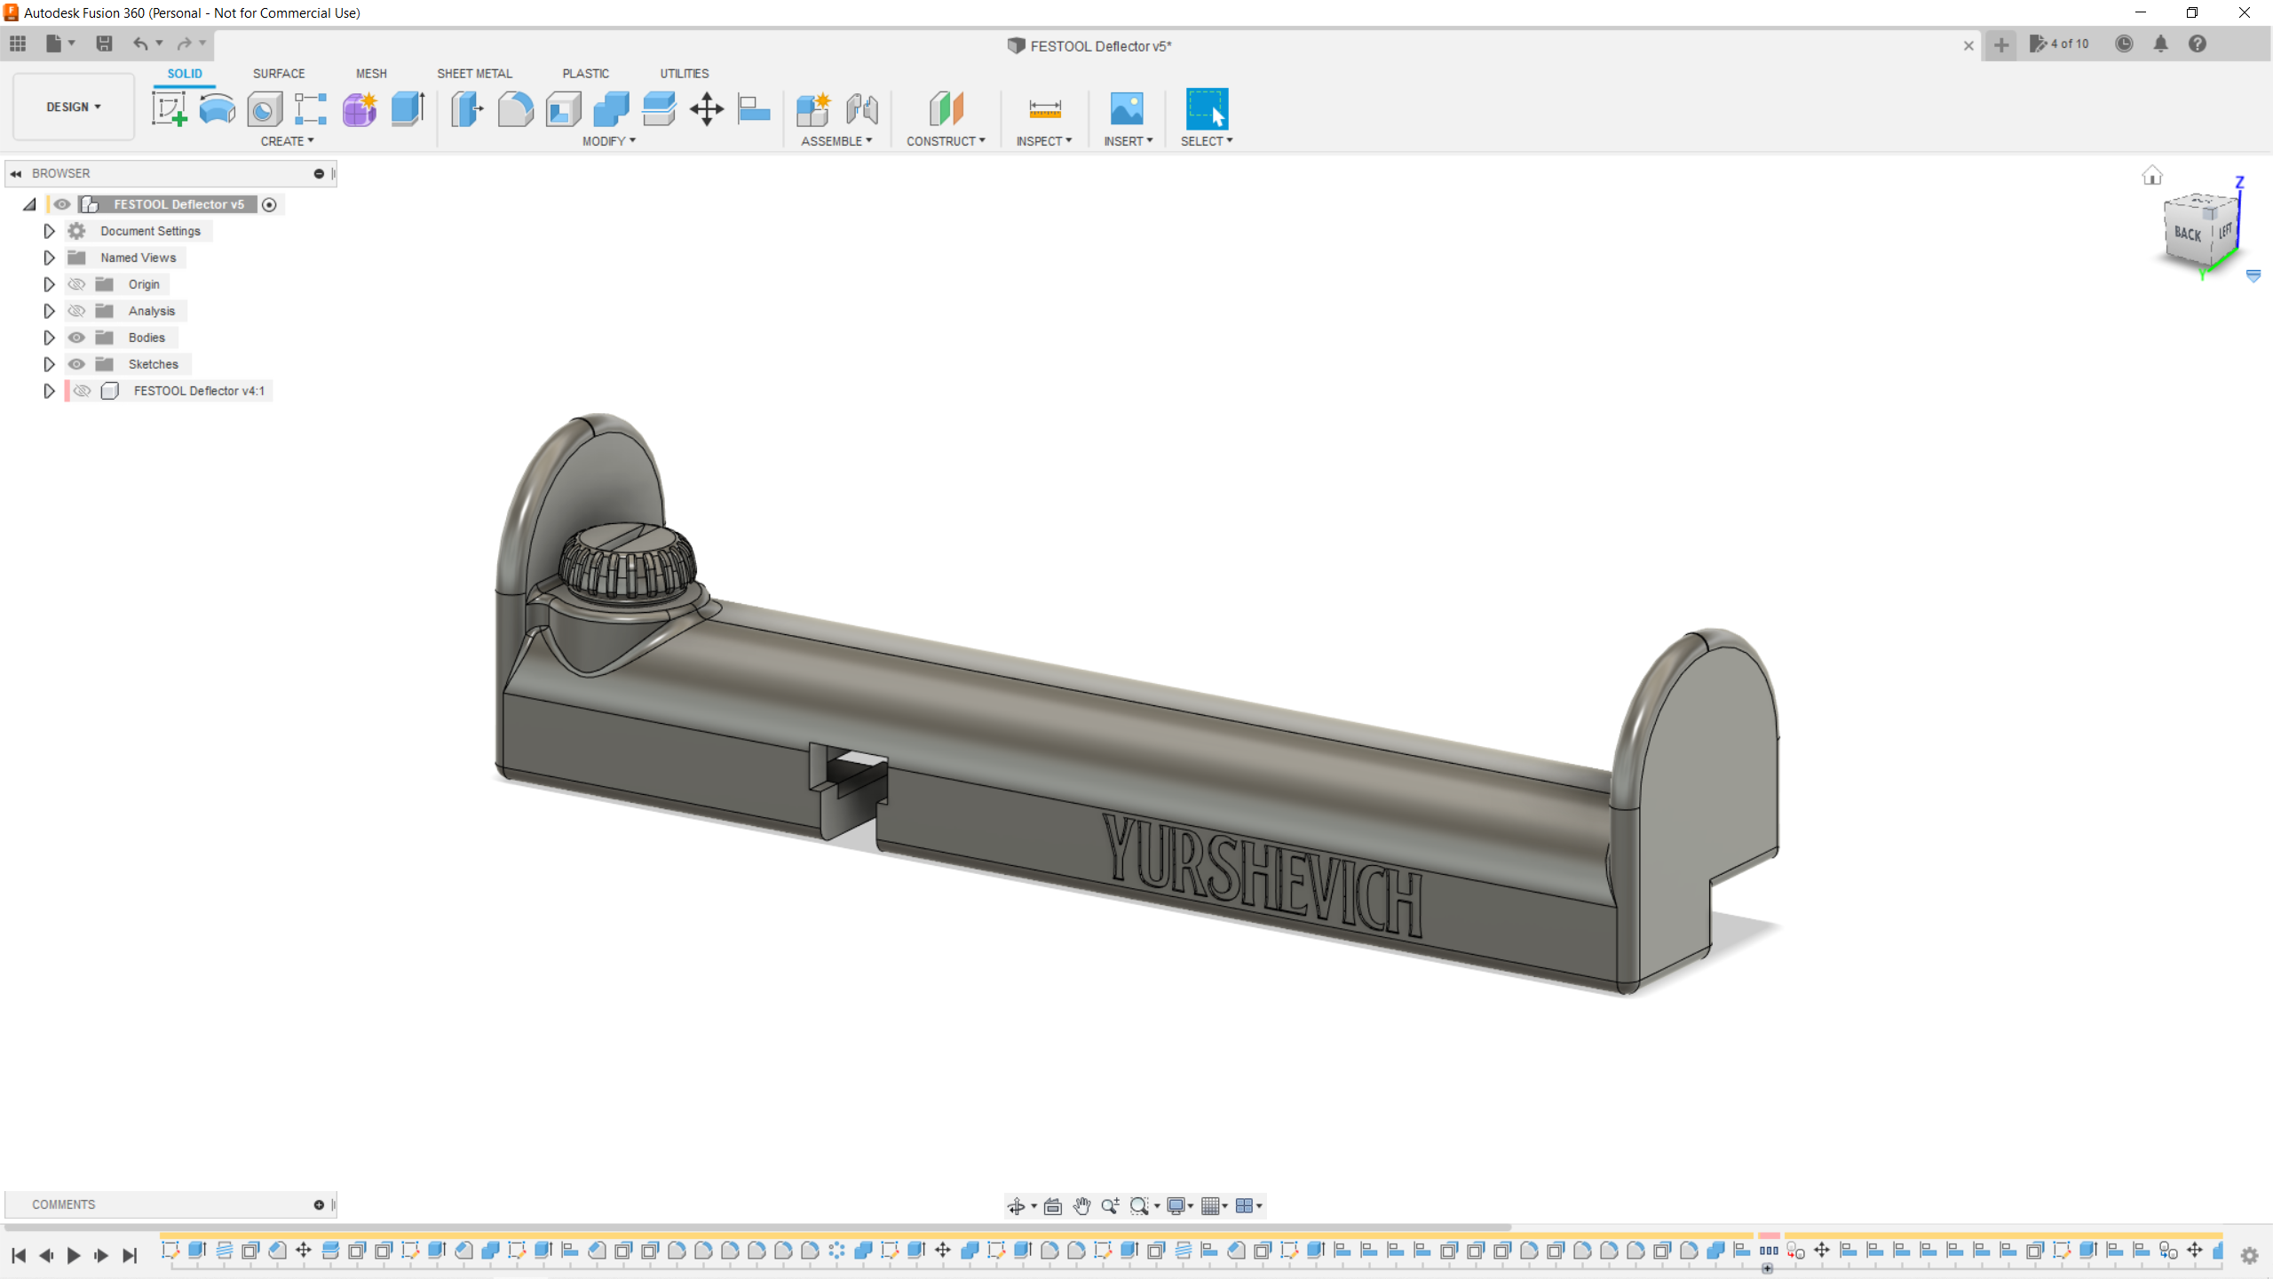Click BACK face on the ViewCube

pyautogui.click(x=2187, y=234)
